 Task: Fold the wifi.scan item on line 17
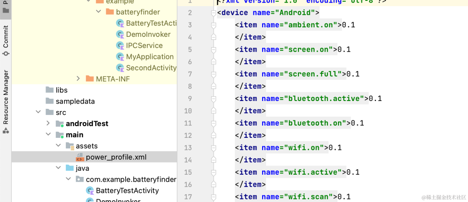pyautogui.click(x=213, y=197)
